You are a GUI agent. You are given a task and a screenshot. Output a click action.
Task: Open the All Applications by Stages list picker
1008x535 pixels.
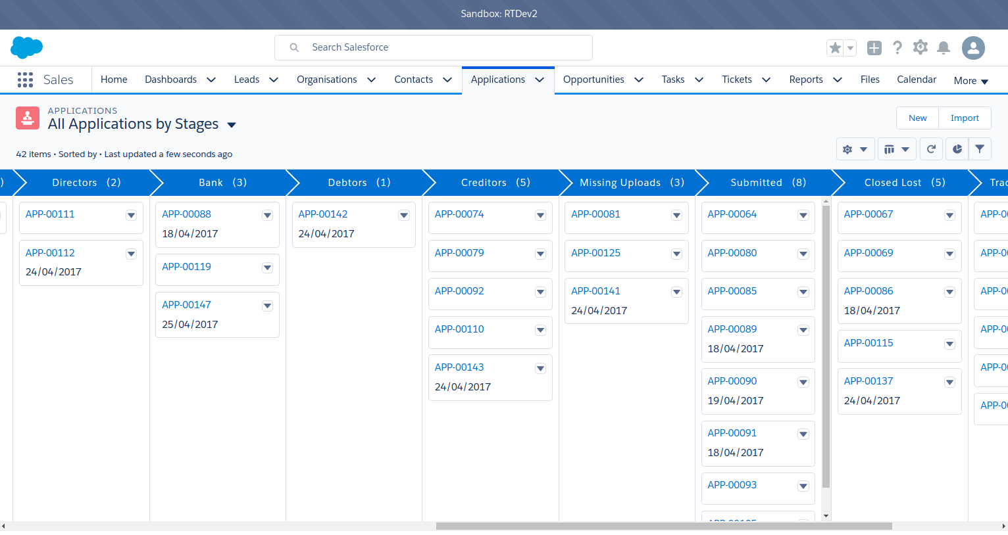(232, 125)
